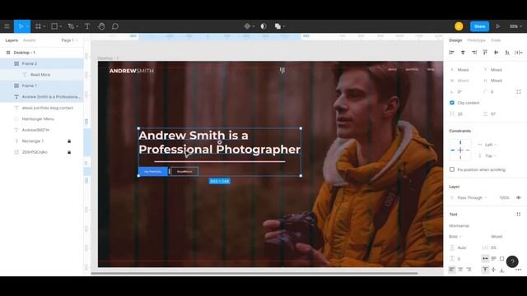Open shape tools dropdown arrow
Viewport: 527px width, 296px height.
click(x=60, y=26)
